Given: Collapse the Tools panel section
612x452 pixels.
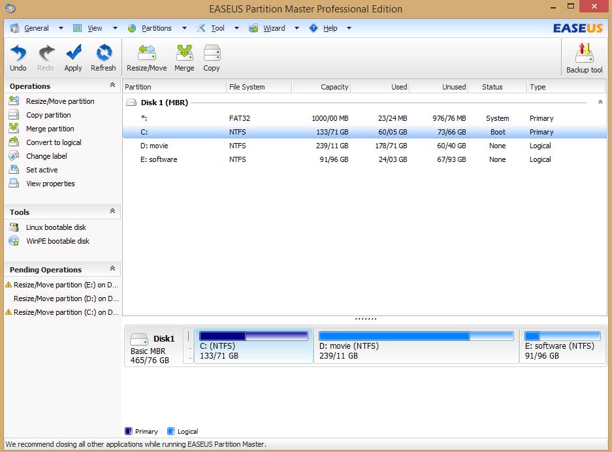Looking at the screenshot, I should pyautogui.click(x=112, y=212).
